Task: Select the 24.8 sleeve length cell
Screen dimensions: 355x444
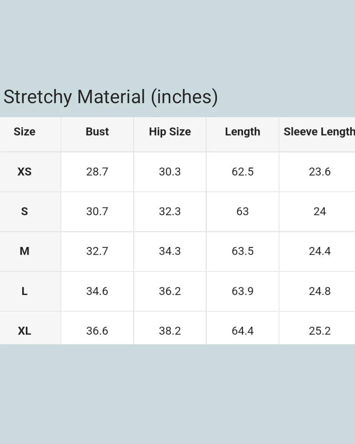Action: pyautogui.click(x=319, y=291)
